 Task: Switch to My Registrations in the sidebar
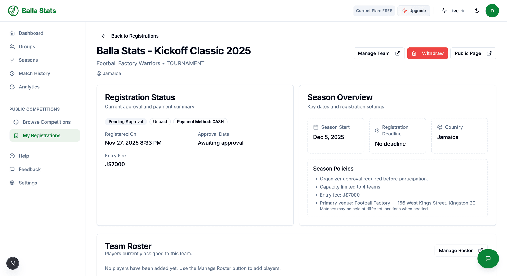coord(41,135)
